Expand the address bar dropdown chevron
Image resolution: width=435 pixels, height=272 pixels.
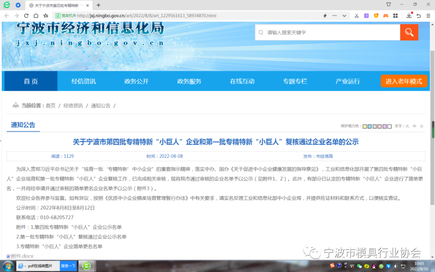click(x=344, y=15)
